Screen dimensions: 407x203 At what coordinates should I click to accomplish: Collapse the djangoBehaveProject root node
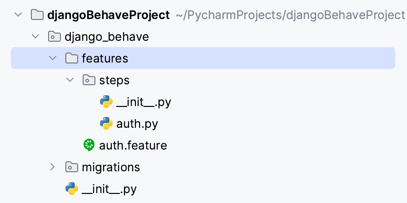point(18,15)
